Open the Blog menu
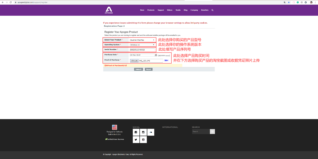Viewport: 318px width, 159px height. click(x=186, y=10)
